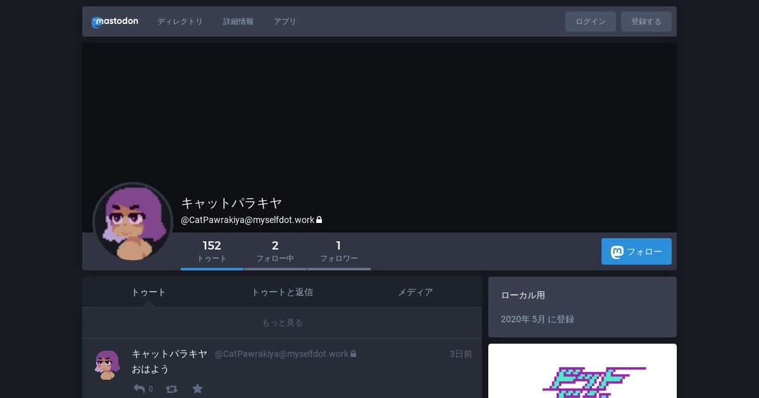The height and width of the screenshot is (398, 759).
Task: Click the profile display name キャットパラキヤ heading
Action: pos(231,203)
